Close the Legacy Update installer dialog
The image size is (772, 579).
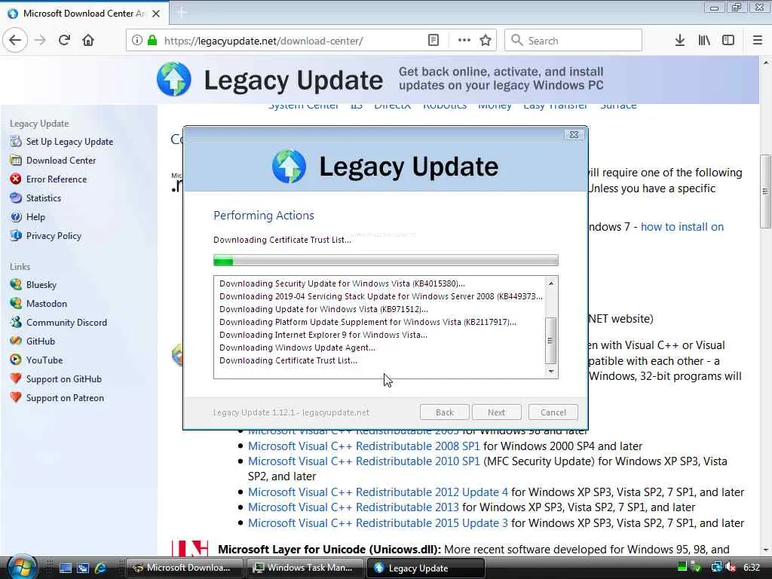(x=574, y=134)
